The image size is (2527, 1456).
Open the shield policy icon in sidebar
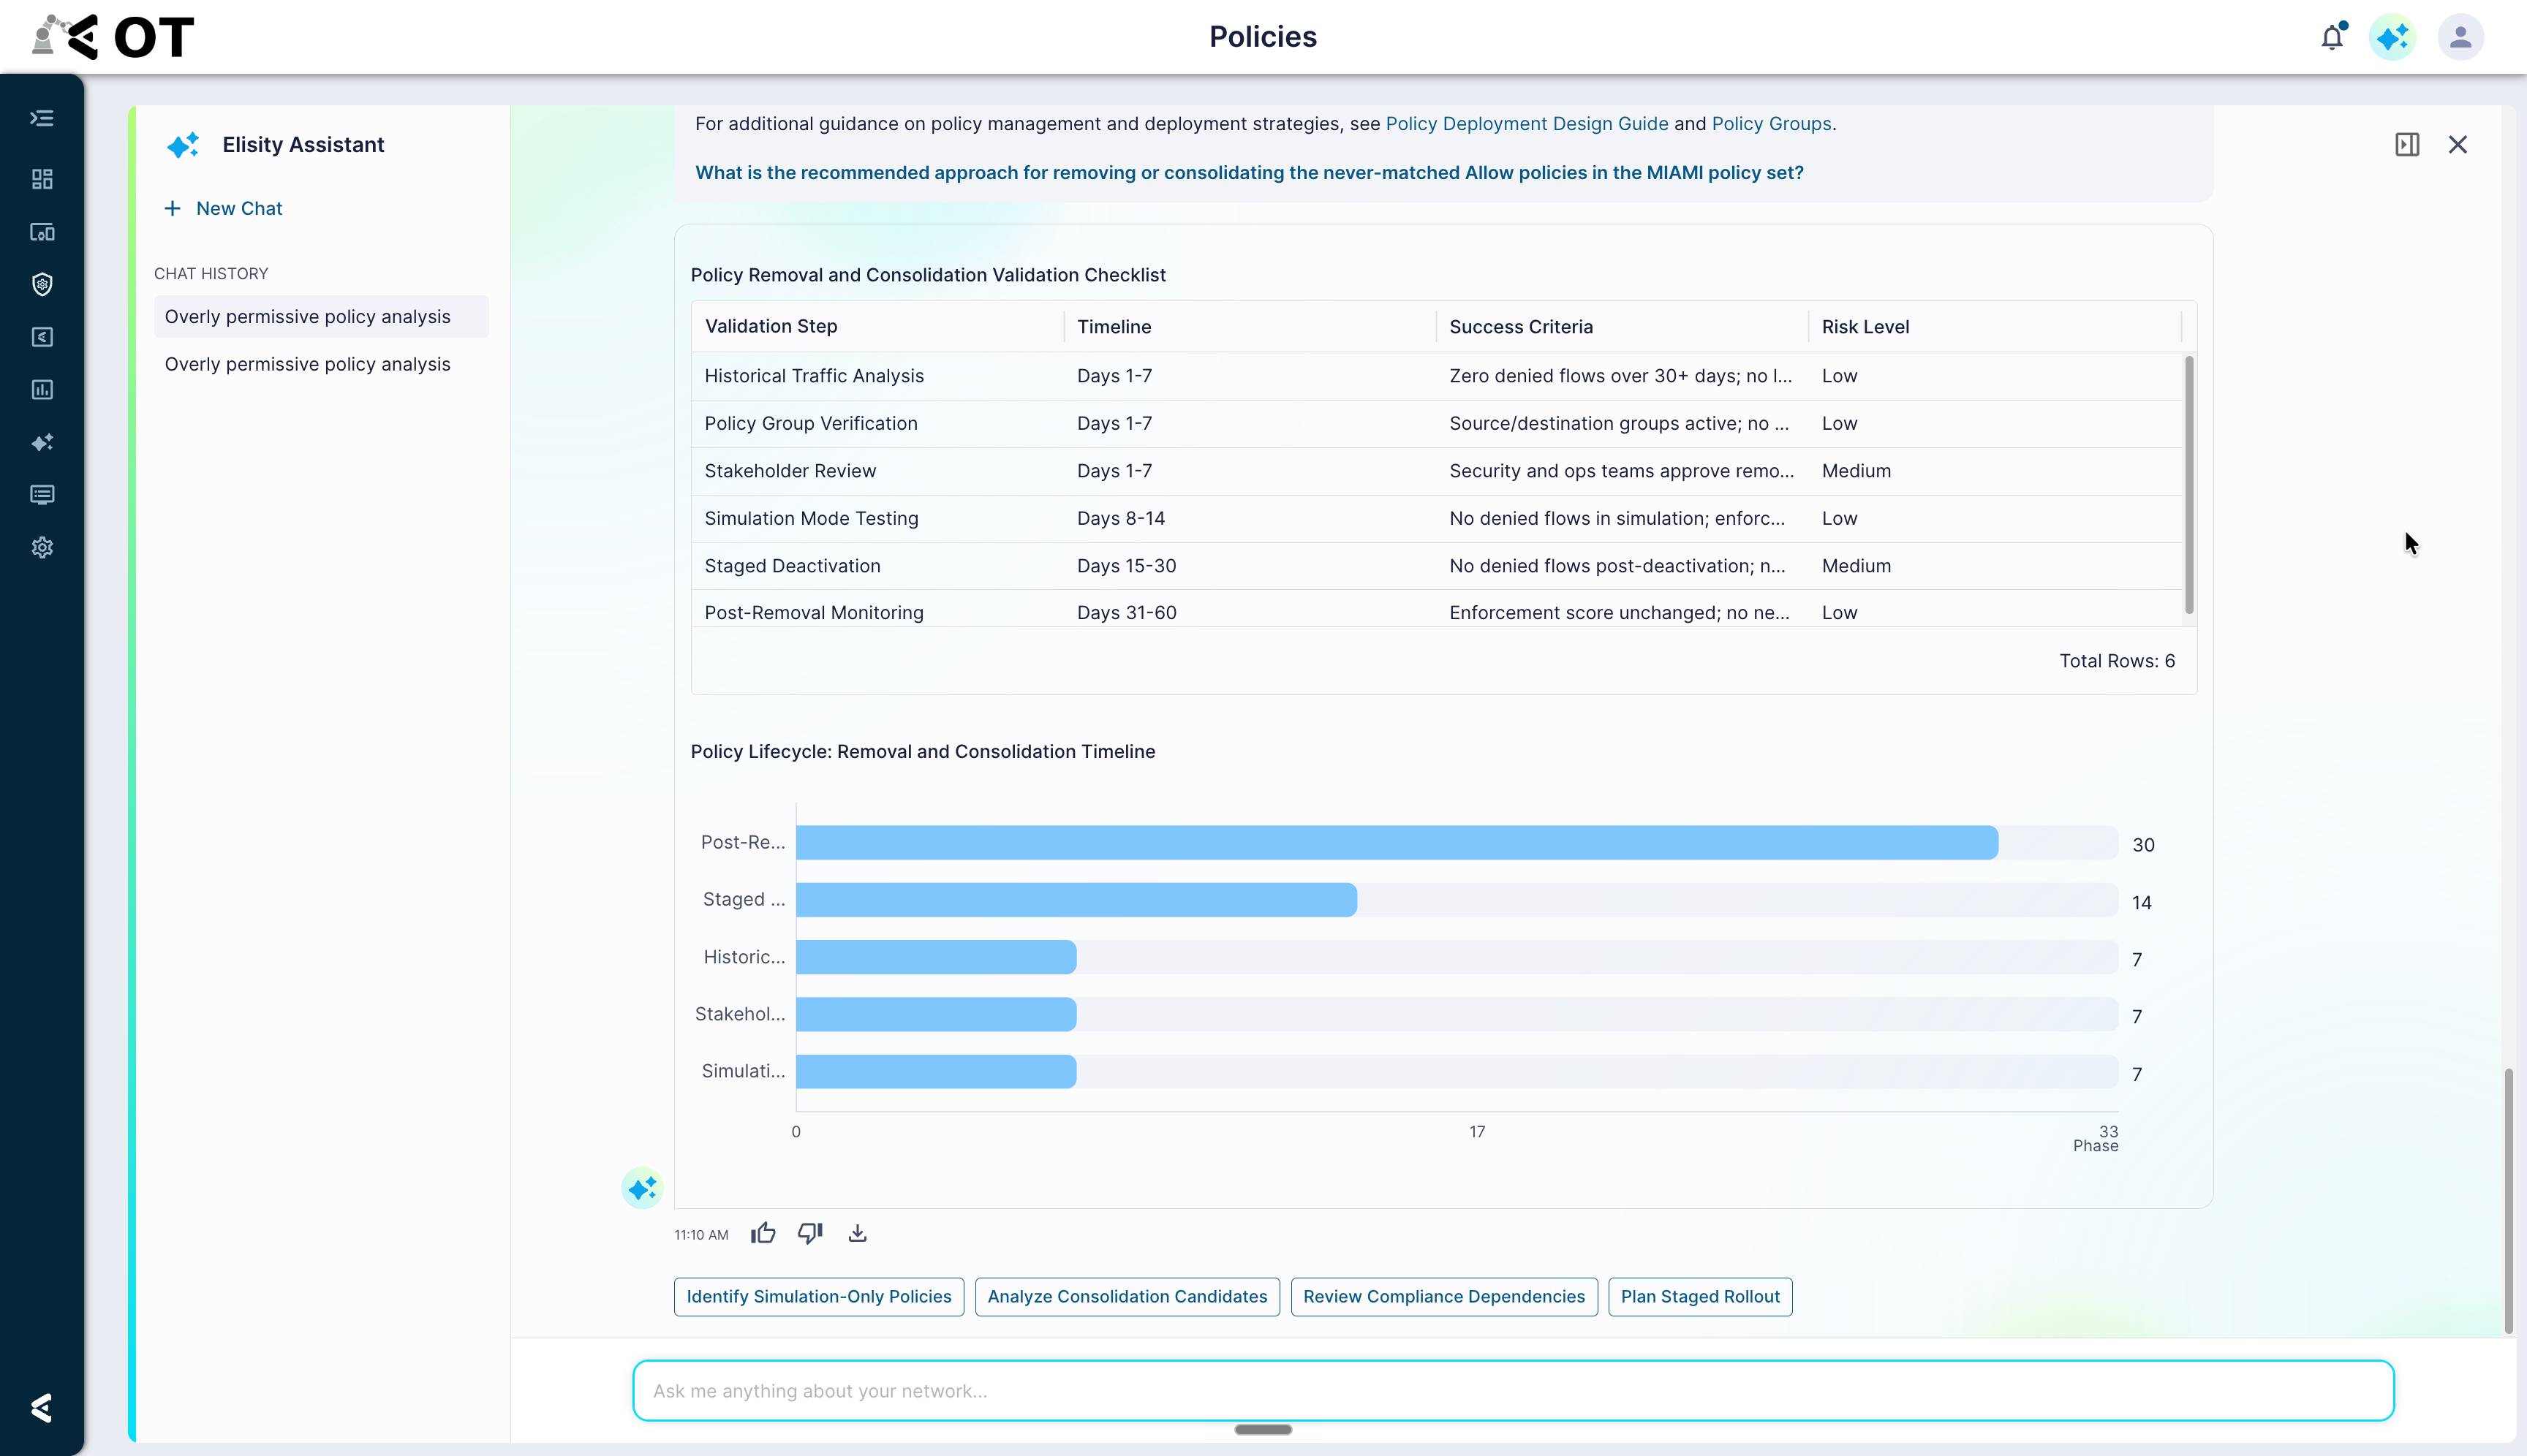pyautogui.click(x=42, y=285)
